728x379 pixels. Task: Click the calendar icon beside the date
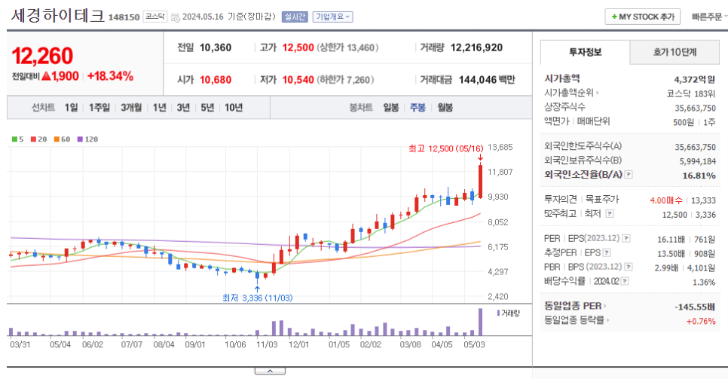pos(175,17)
